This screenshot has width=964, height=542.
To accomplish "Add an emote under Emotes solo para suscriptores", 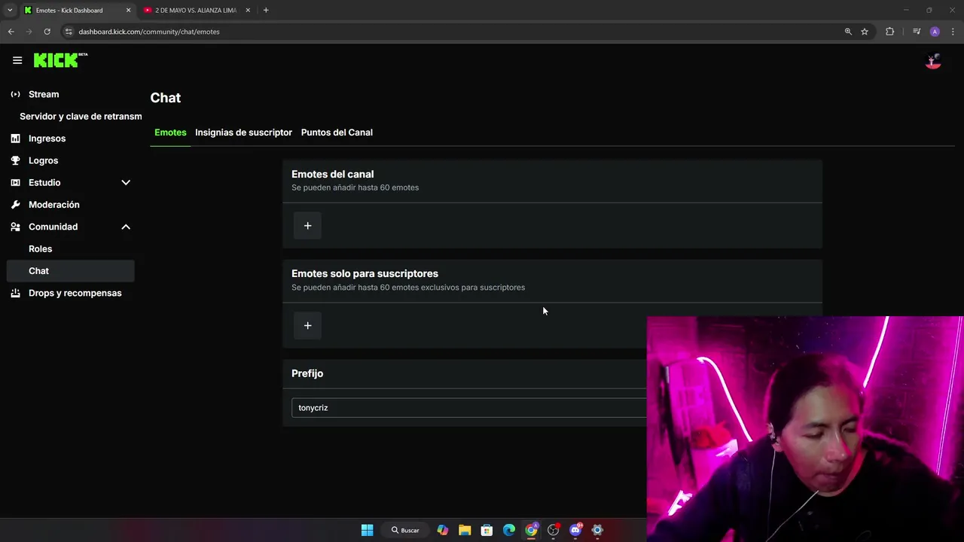I will [x=307, y=325].
